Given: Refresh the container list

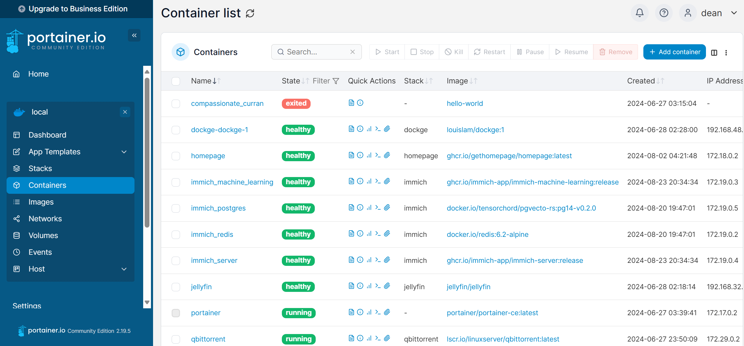Looking at the screenshot, I should click(x=250, y=13).
